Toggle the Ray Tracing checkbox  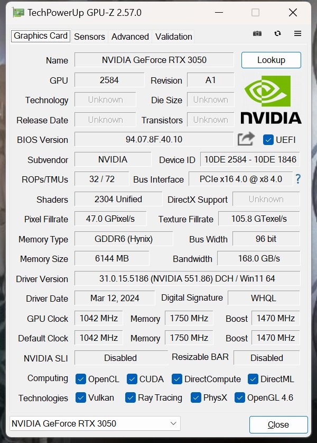tap(130, 397)
